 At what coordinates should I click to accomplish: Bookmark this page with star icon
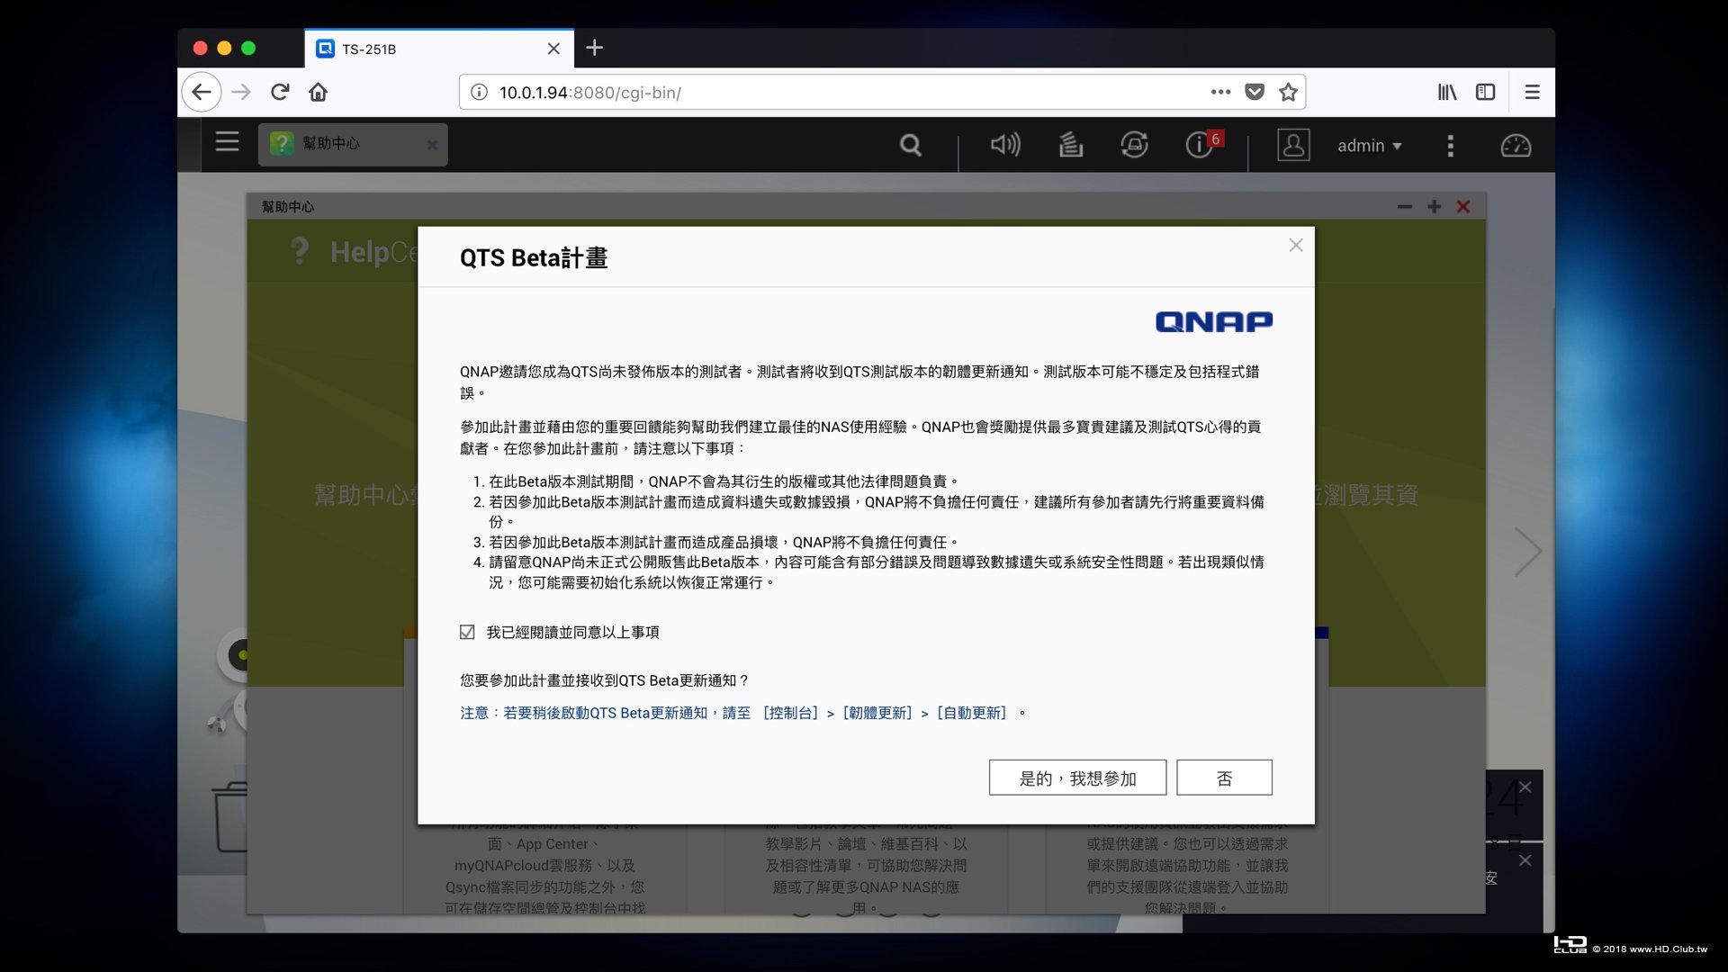(1289, 92)
